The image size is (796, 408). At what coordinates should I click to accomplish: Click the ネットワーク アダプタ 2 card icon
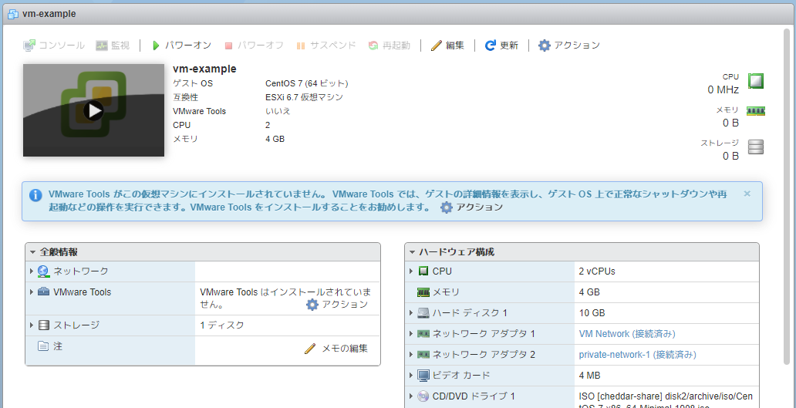pyautogui.click(x=423, y=354)
